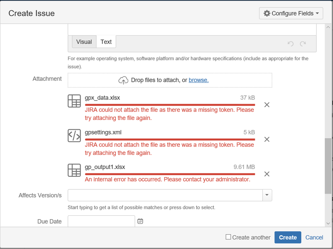
Task: Click the browse link to attach files
Action: click(x=199, y=80)
